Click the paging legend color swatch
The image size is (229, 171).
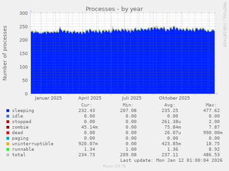point(8,138)
